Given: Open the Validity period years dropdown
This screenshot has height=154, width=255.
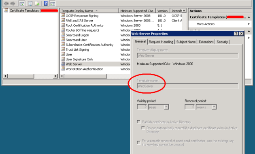Looking at the screenshot, I should [166, 107].
